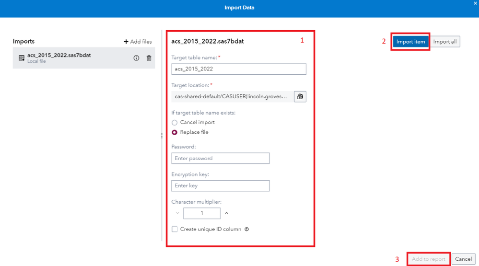Focus the Password input field

pyautogui.click(x=220, y=158)
